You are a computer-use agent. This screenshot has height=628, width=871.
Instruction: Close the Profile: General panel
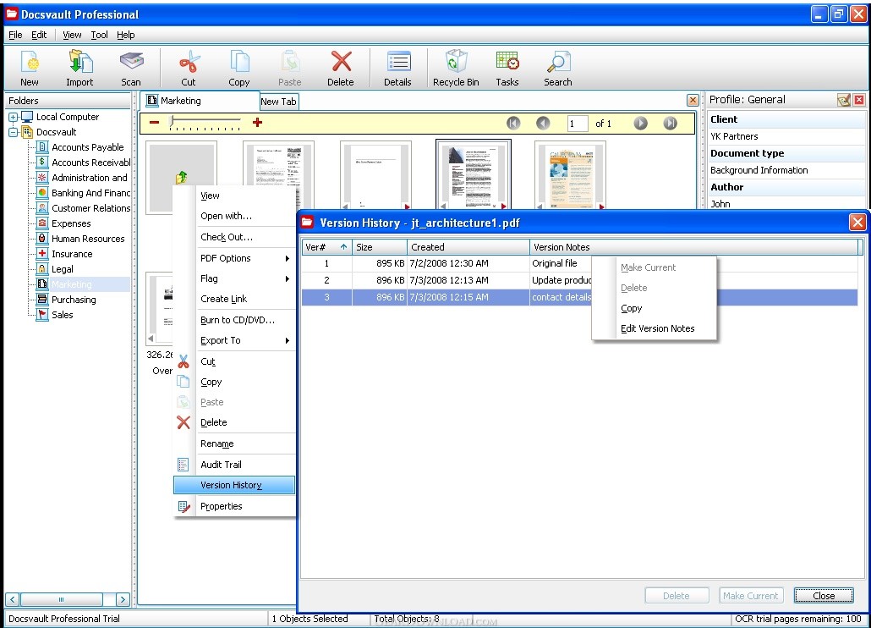coord(859,100)
